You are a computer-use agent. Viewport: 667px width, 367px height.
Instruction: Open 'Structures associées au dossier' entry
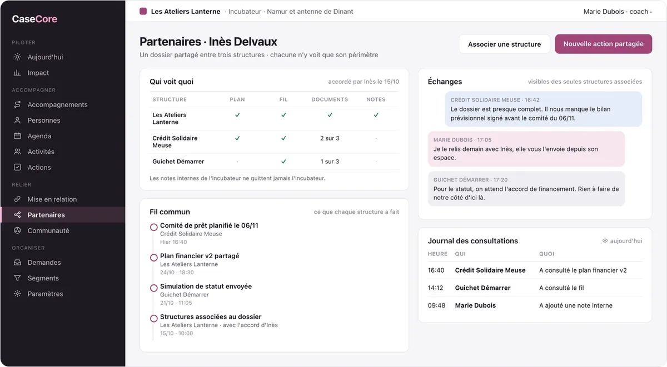(x=211, y=317)
